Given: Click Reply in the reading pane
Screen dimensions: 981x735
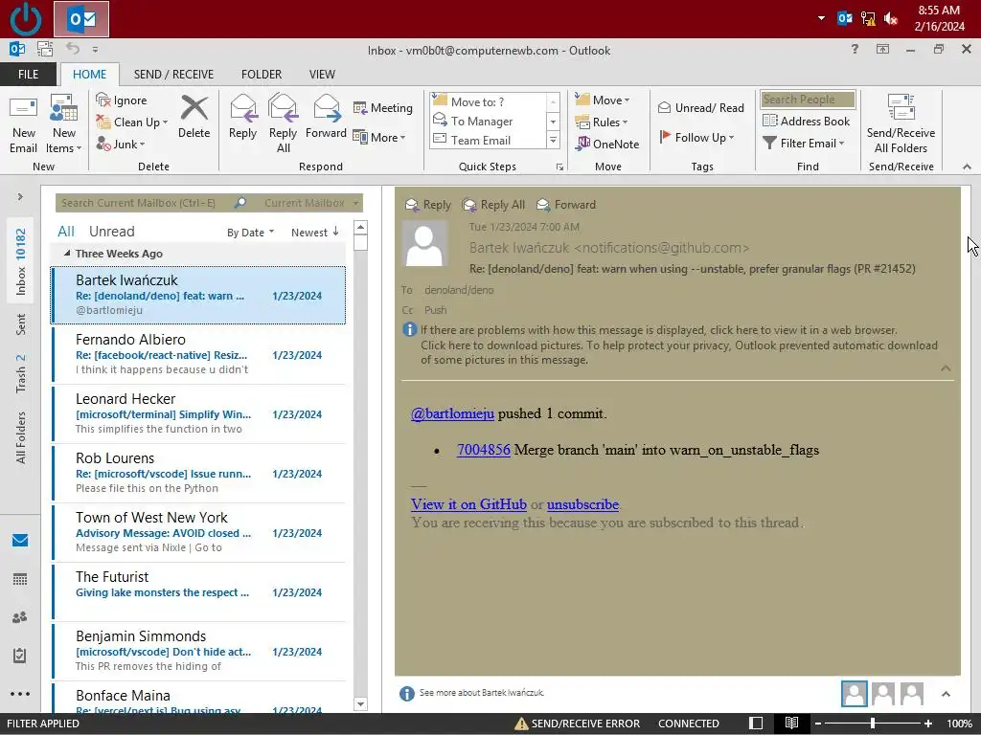Looking at the screenshot, I should coord(428,205).
